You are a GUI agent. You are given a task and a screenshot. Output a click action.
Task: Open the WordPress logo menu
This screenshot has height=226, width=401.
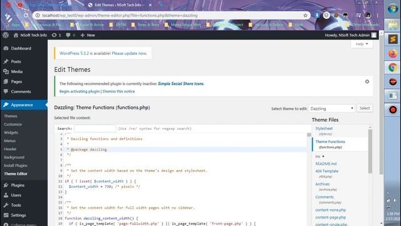point(6,35)
